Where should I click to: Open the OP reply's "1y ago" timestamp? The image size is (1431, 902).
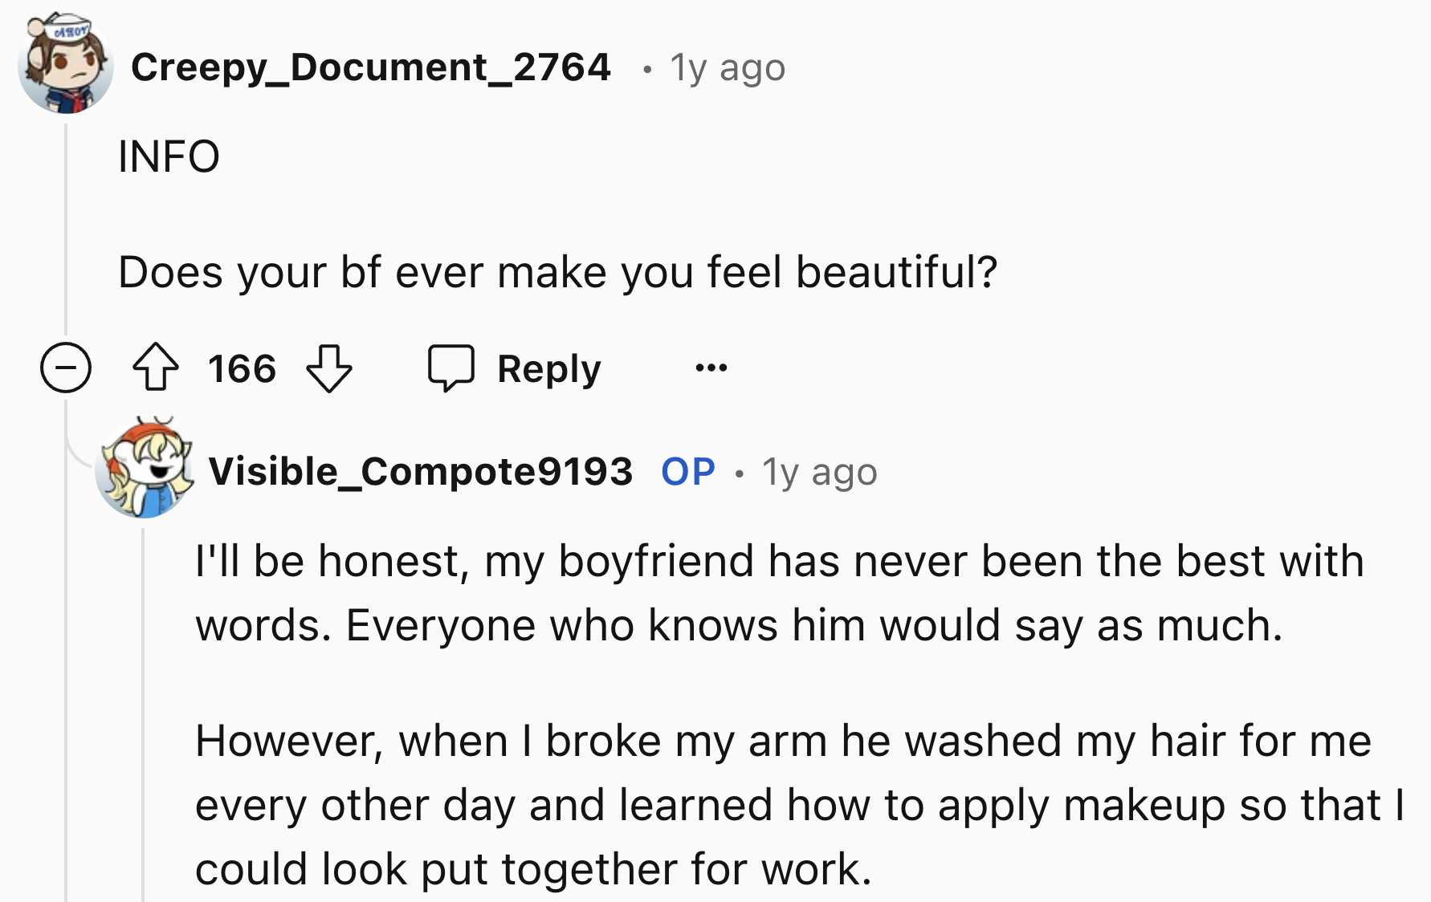pos(819,473)
